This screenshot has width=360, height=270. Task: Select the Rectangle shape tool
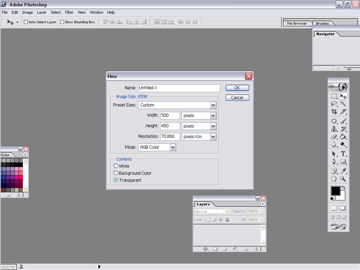coord(343,161)
